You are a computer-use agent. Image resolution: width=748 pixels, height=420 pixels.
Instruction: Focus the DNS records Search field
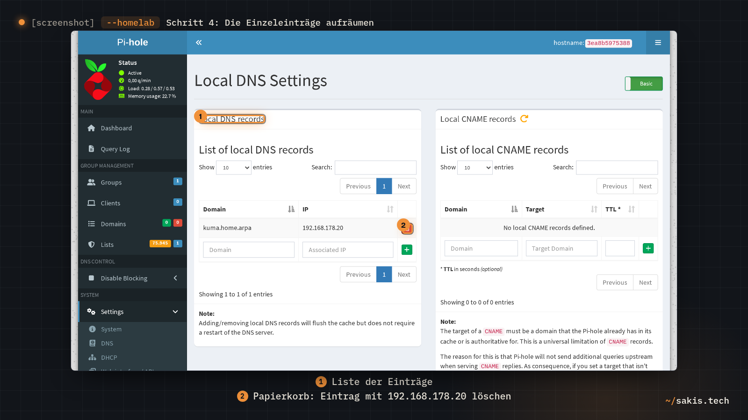tap(375, 168)
